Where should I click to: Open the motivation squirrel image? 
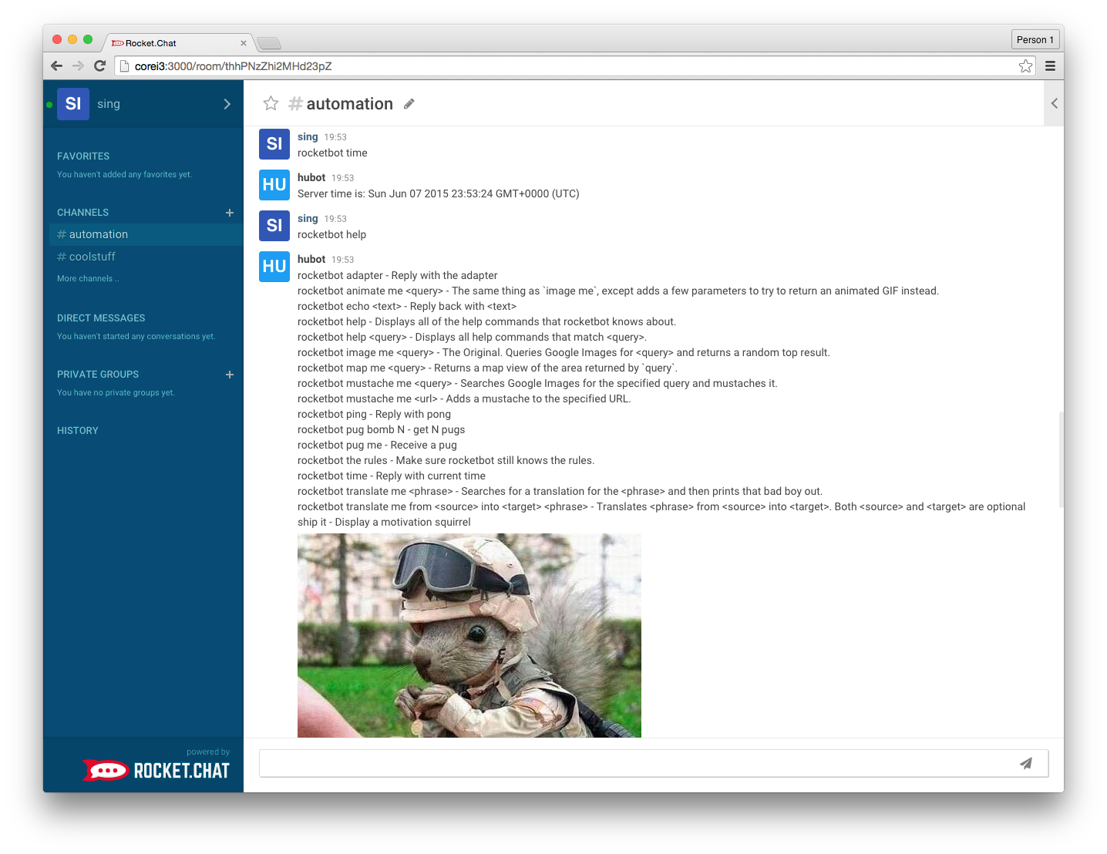click(469, 636)
